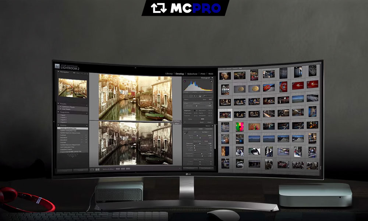Toggle the histogram shadow clipping indicator
Image resolution: width=368 pixels, height=221 pixels.
[185, 82]
